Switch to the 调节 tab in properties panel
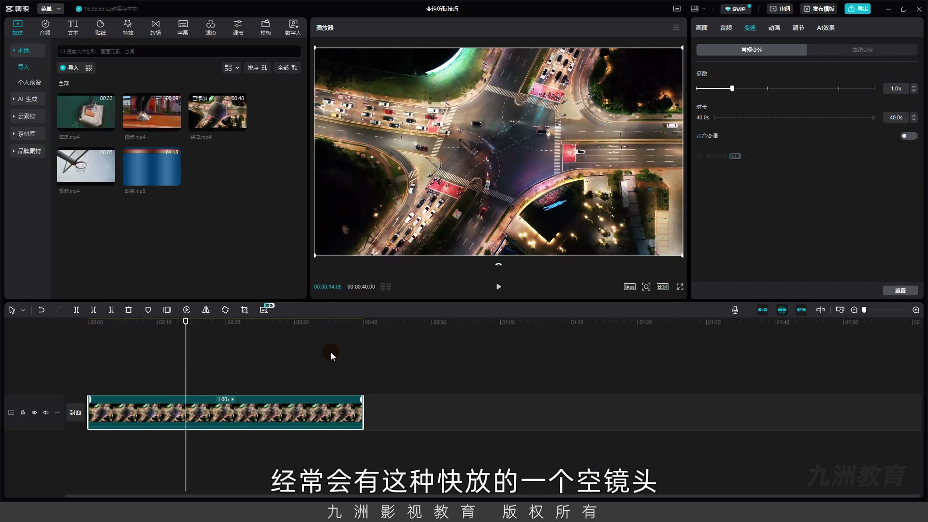The width and height of the screenshot is (928, 522). 798,28
